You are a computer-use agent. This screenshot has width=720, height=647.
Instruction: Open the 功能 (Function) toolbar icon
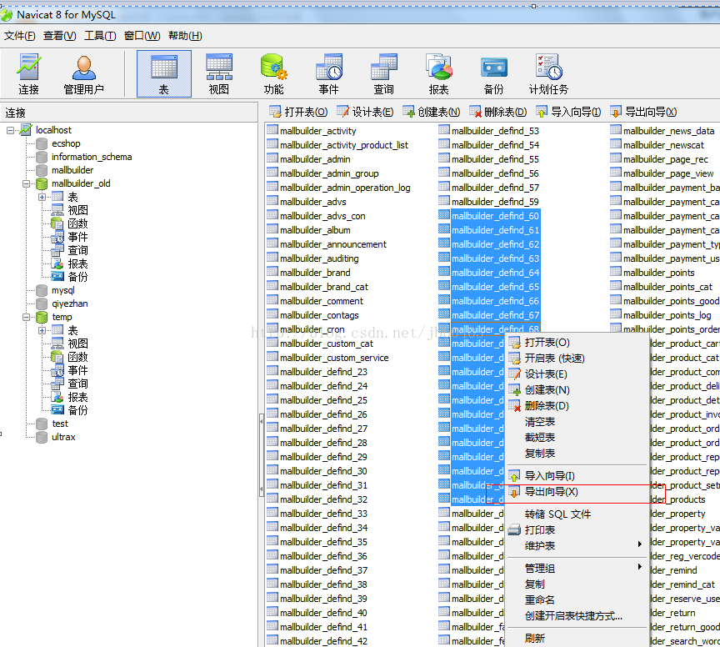(273, 74)
